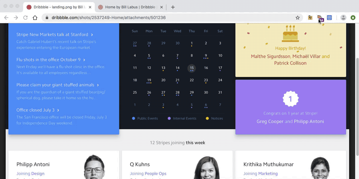
Task: Click the birthday cake icon
Action: point(290,33)
